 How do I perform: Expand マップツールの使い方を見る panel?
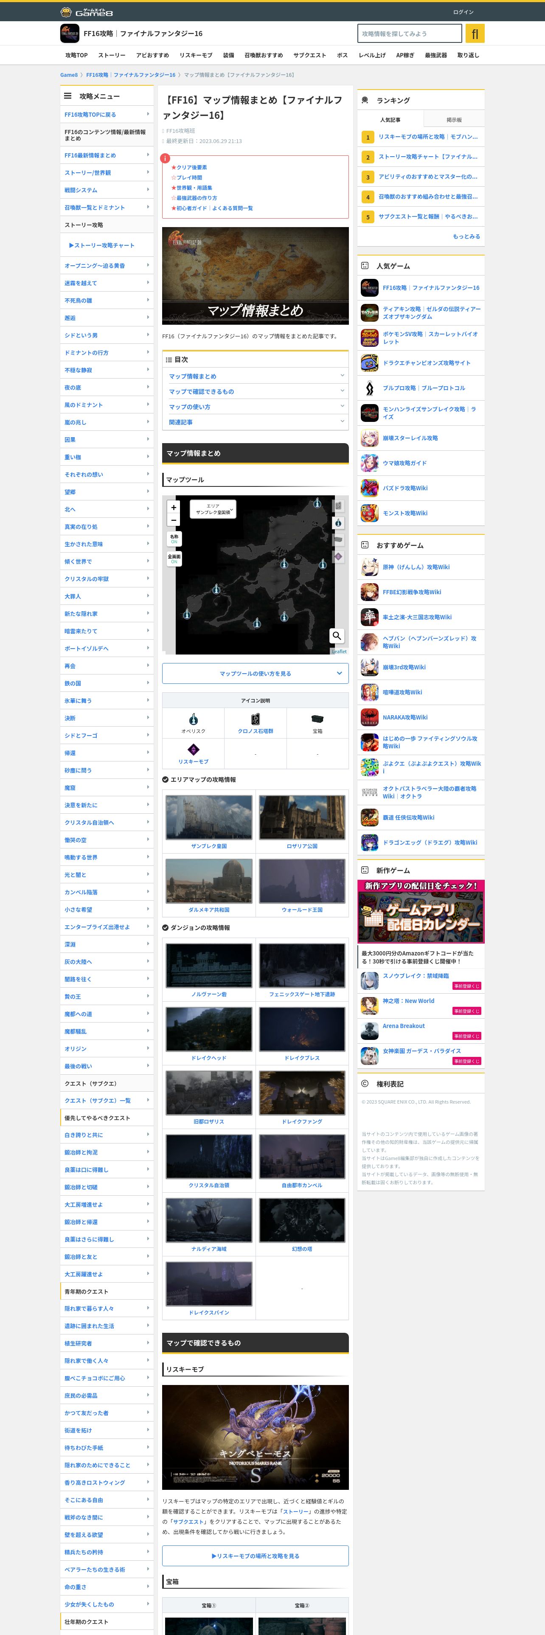coord(255,674)
